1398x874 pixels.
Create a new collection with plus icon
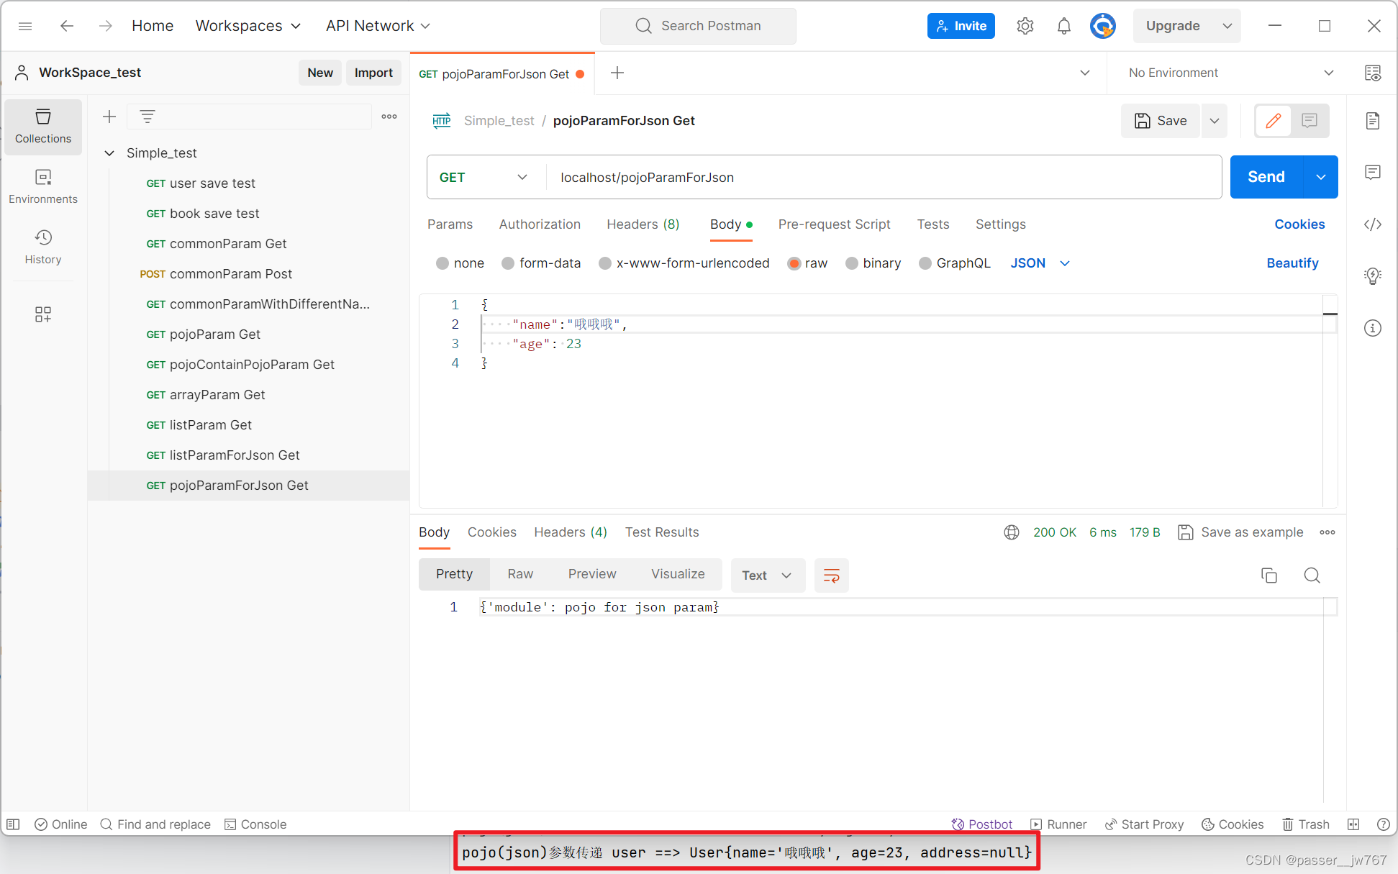[109, 117]
